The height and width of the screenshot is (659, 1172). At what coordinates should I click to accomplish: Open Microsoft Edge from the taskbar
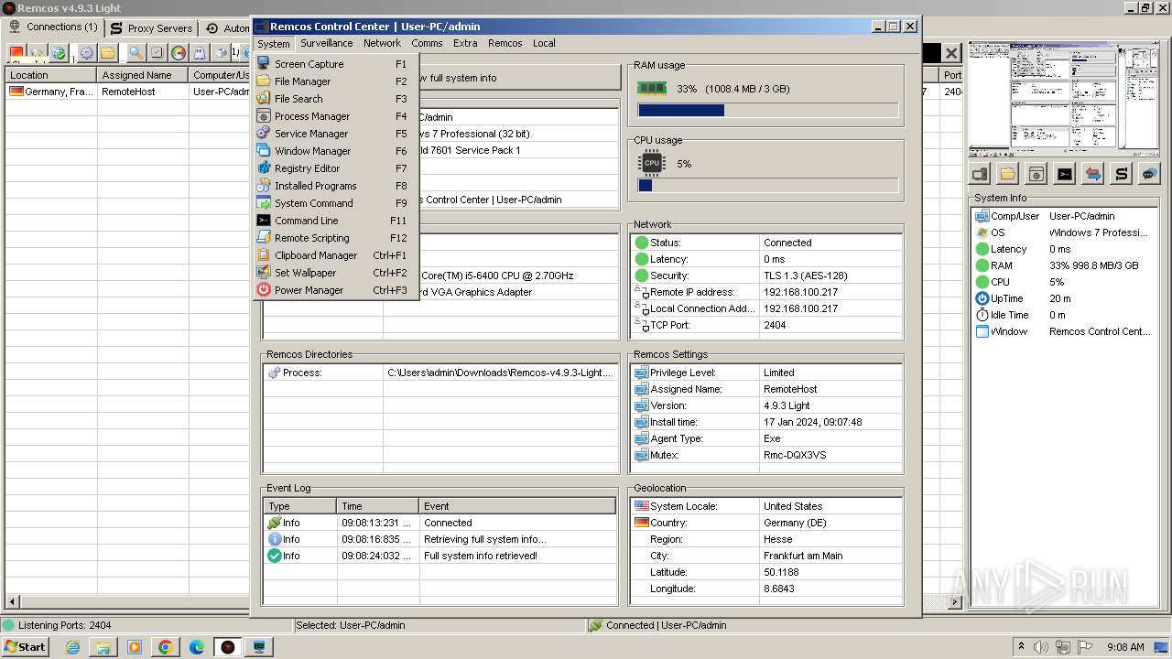(x=197, y=647)
